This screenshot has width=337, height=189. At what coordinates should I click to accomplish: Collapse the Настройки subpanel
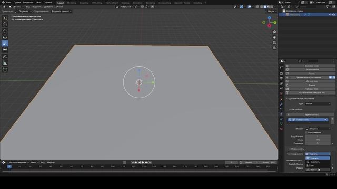[290, 109]
